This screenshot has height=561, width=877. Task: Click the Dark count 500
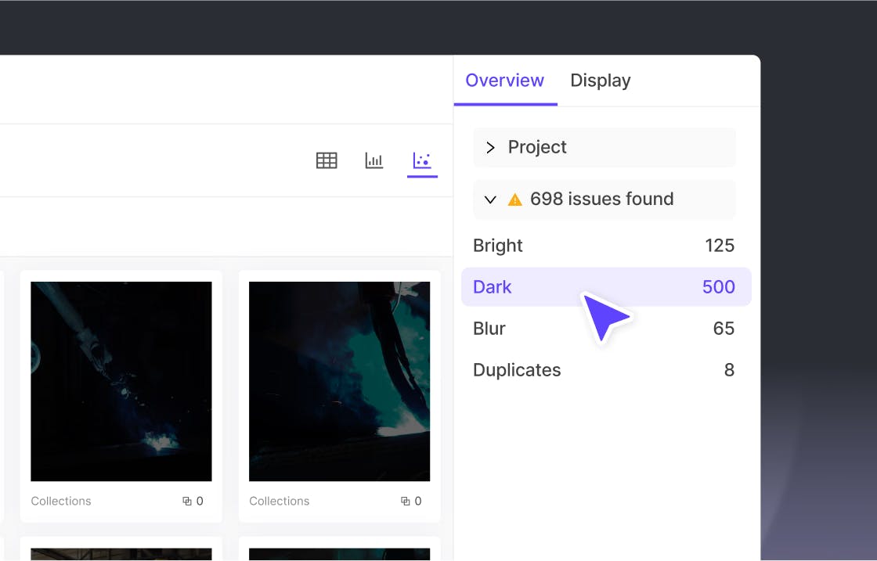[x=718, y=286]
